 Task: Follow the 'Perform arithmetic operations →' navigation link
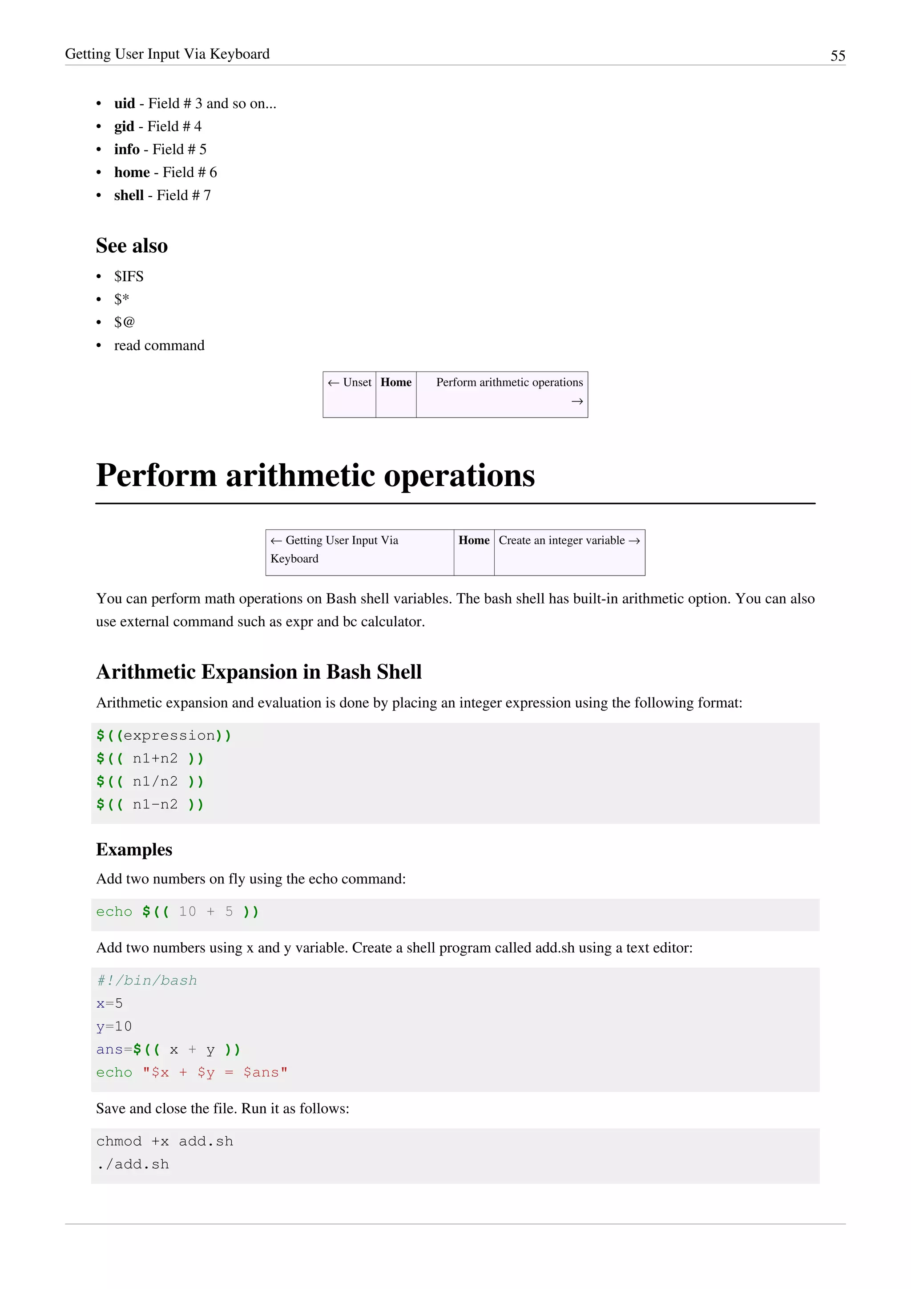click(509, 382)
